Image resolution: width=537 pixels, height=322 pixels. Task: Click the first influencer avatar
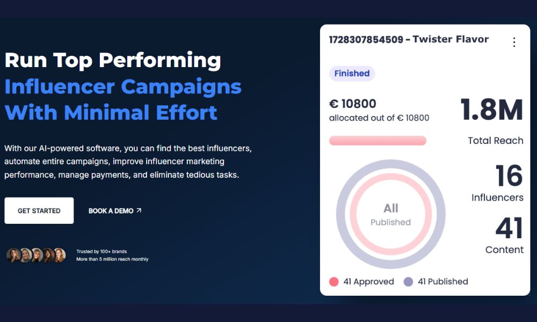pos(13,255)
